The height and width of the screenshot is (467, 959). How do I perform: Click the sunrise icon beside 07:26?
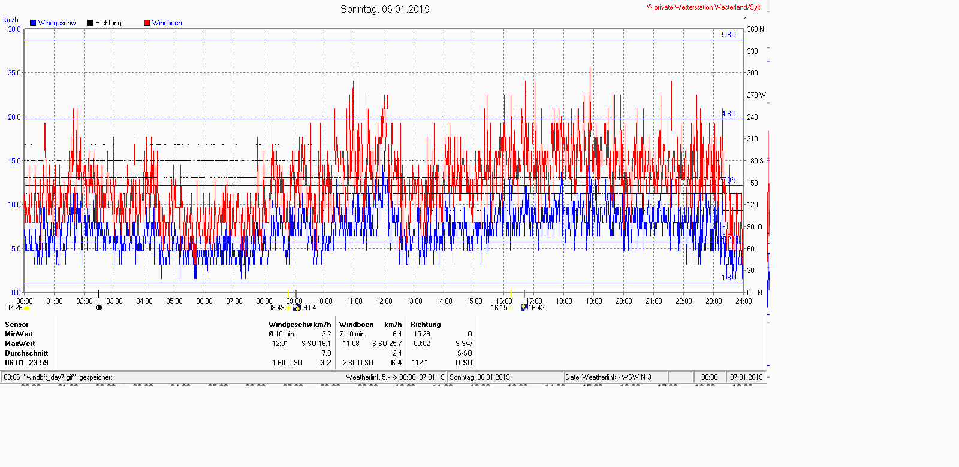(27, 308)
